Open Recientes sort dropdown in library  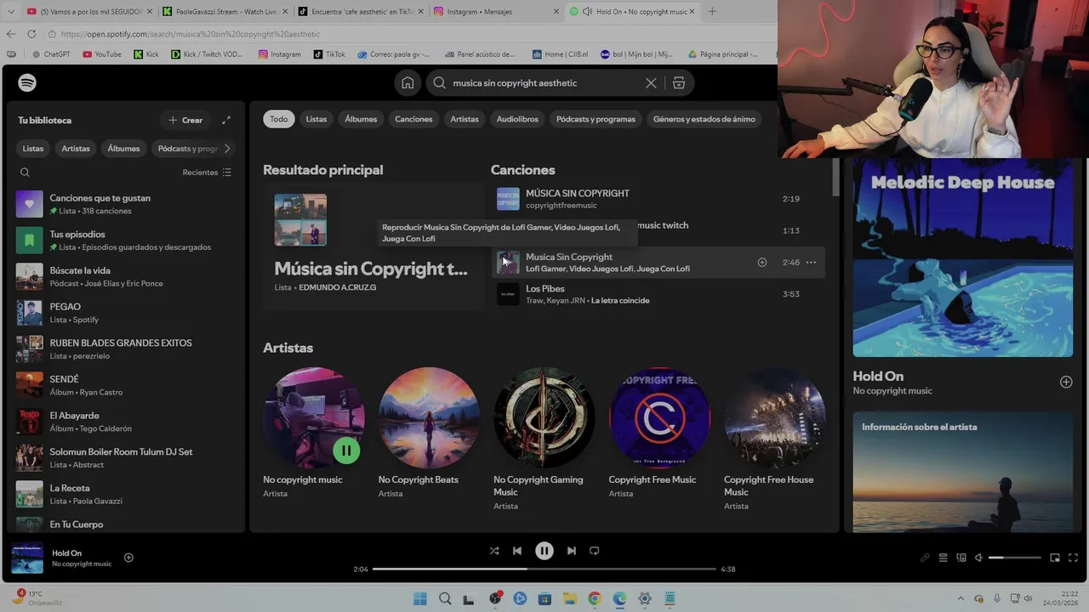tap(207, 173)
